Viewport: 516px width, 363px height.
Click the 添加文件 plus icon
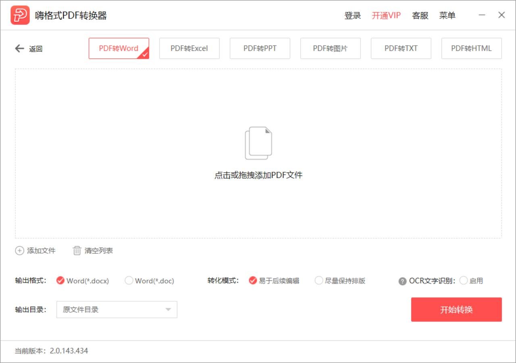point(19,250)
